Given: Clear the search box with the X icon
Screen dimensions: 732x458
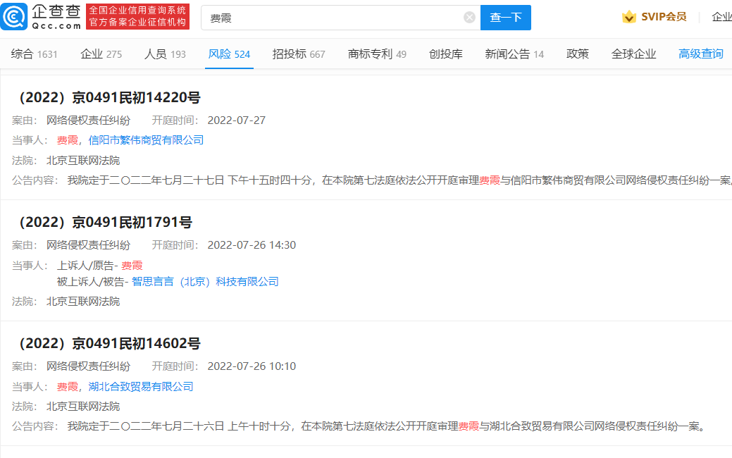Looking at the screenshot, I should pos(469,18).
